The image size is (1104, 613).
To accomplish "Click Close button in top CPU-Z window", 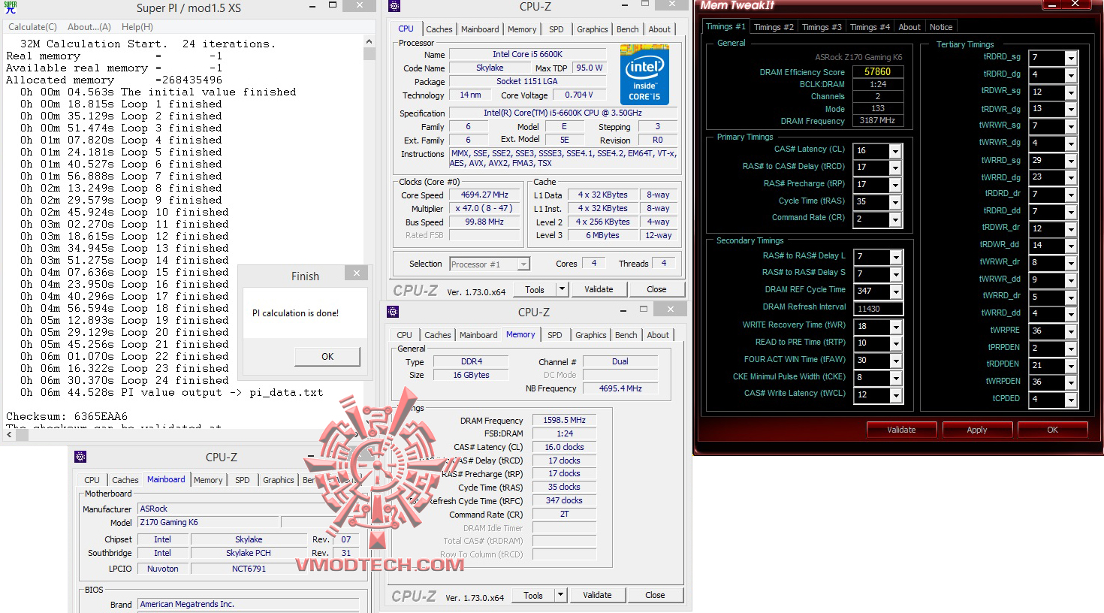I will click(x=656, y=289).
